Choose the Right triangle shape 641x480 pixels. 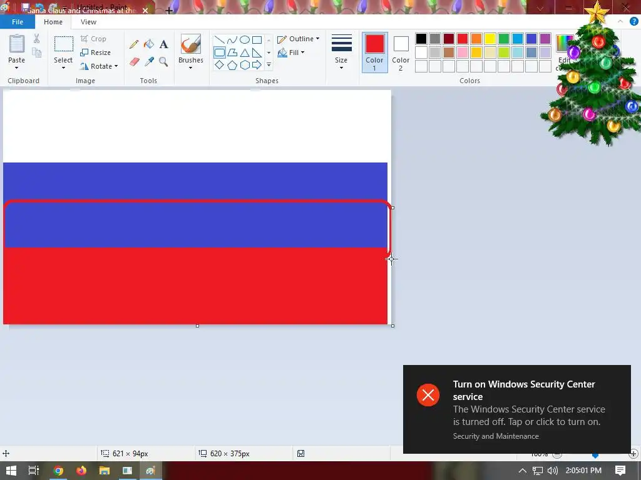pyautogui.click(x=257, y=52)
